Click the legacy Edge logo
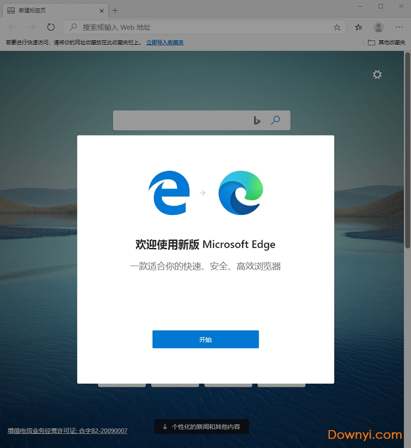The height and width of the screenshot is (448, 411). click(x=169, y=193)
